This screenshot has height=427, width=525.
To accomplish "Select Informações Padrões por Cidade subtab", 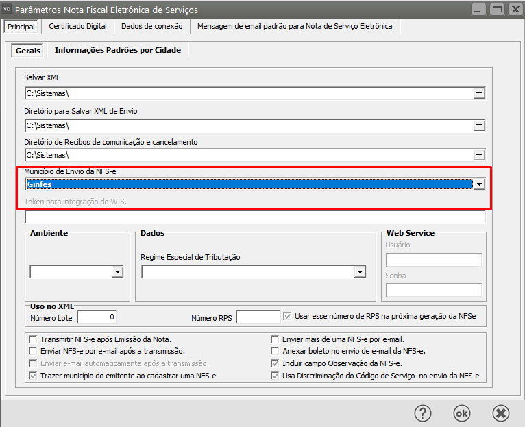I will [117, 50].
